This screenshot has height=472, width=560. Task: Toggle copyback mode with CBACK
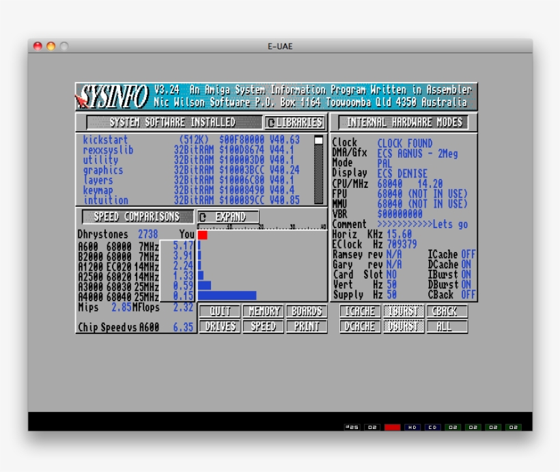[447, 311]
